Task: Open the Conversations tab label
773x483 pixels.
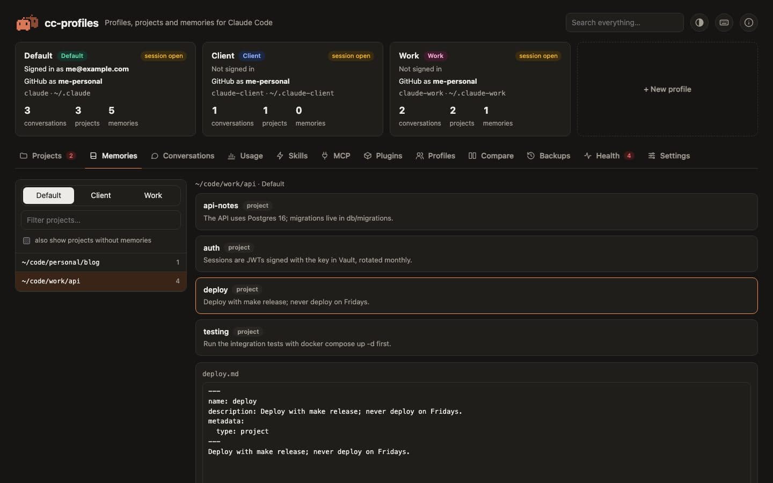Action: pos(188,156)
